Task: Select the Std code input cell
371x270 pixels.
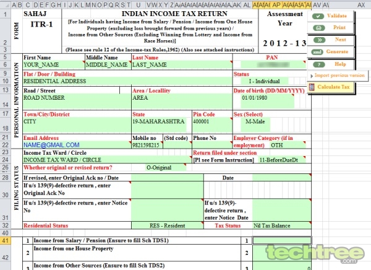Action: [x=177, y=145]
